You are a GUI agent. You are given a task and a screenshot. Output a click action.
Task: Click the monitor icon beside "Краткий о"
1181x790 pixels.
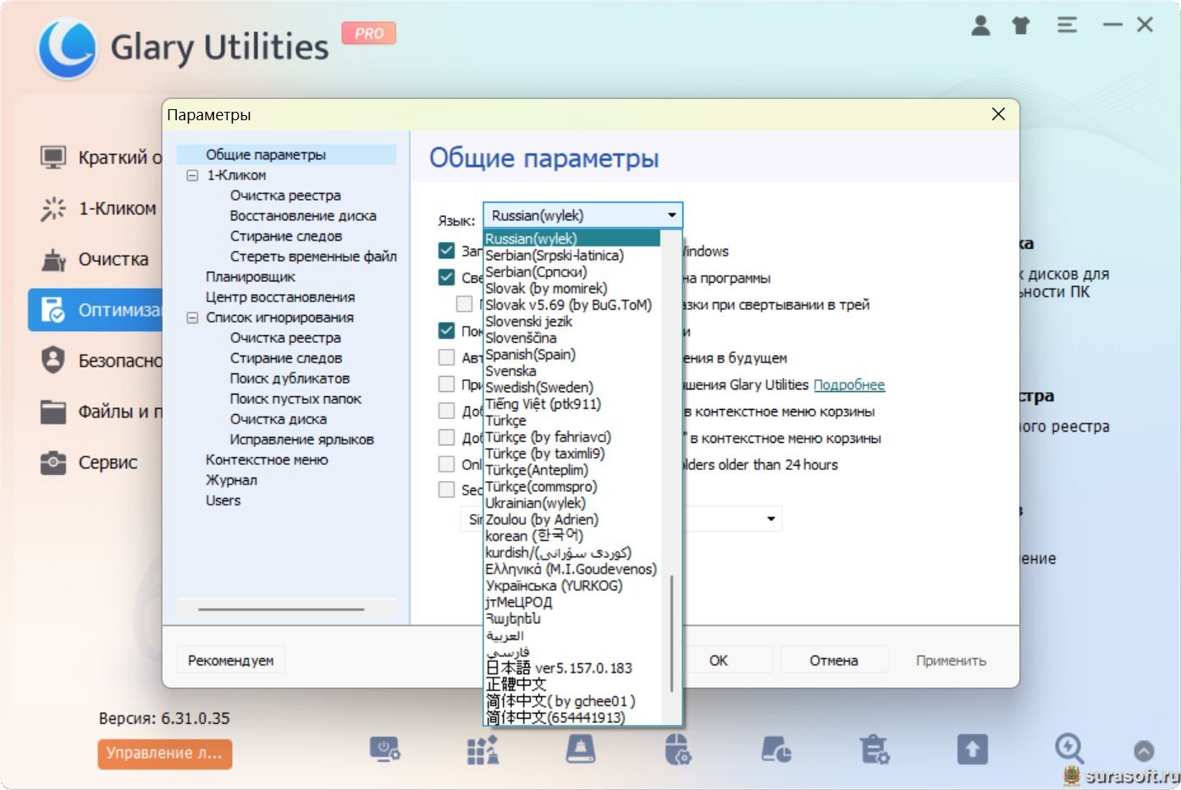click(53, 157)
